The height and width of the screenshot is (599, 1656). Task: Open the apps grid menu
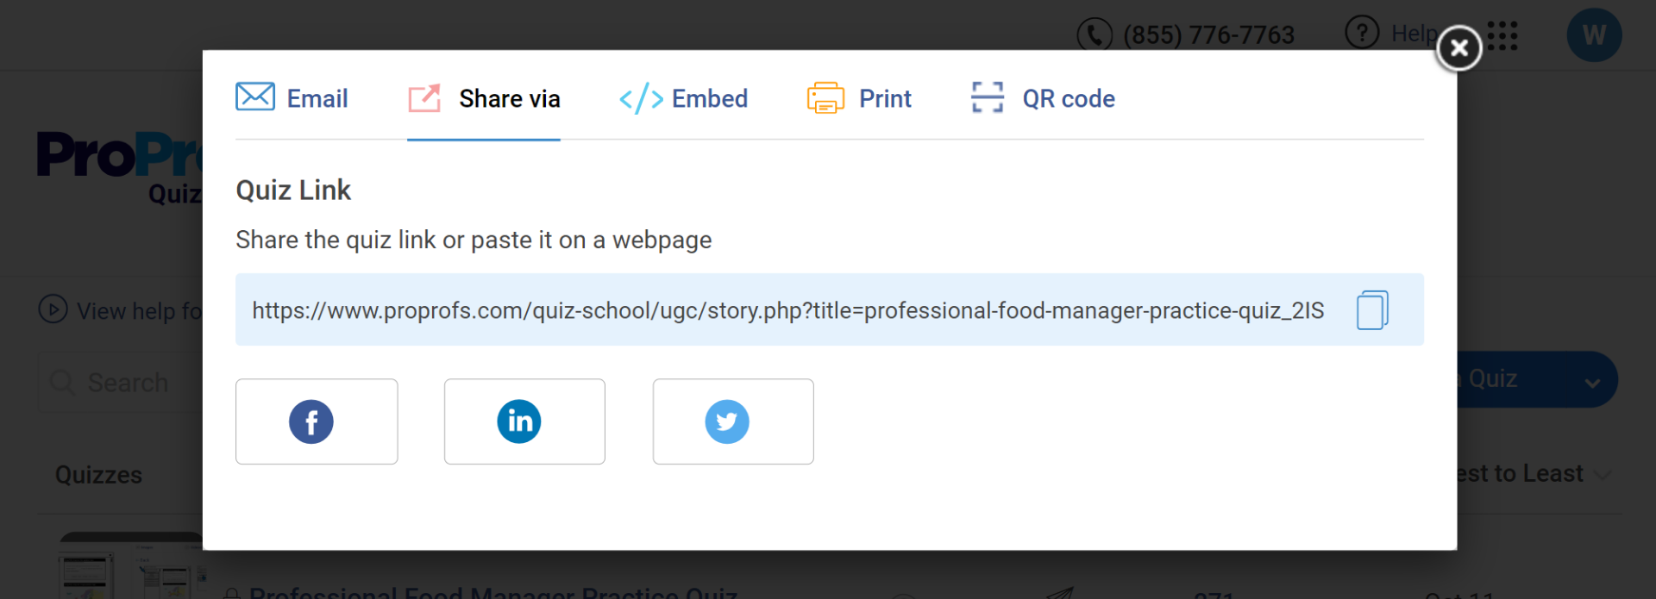click(x=1503, y=35)
